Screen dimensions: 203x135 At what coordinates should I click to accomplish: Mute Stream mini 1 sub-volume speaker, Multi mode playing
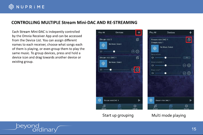point(153,73)
